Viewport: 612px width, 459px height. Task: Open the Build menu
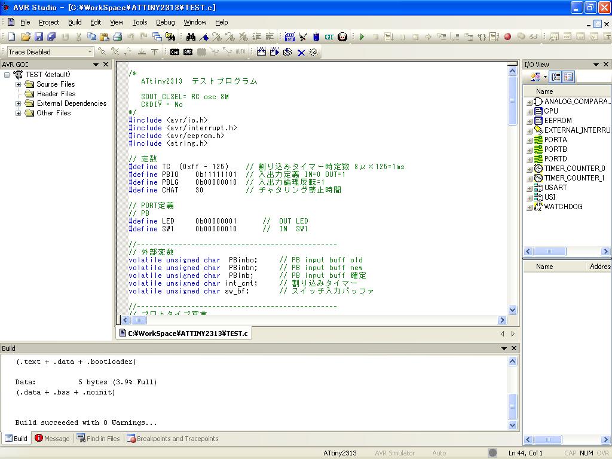click(75, 22)
